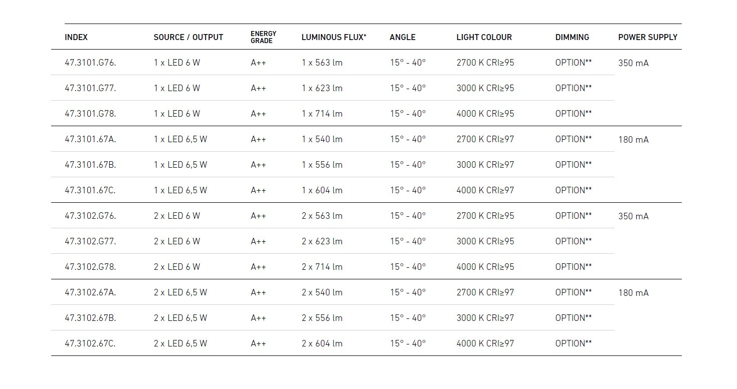Select index code 47.3101.G78.

(x=90, y=114)
